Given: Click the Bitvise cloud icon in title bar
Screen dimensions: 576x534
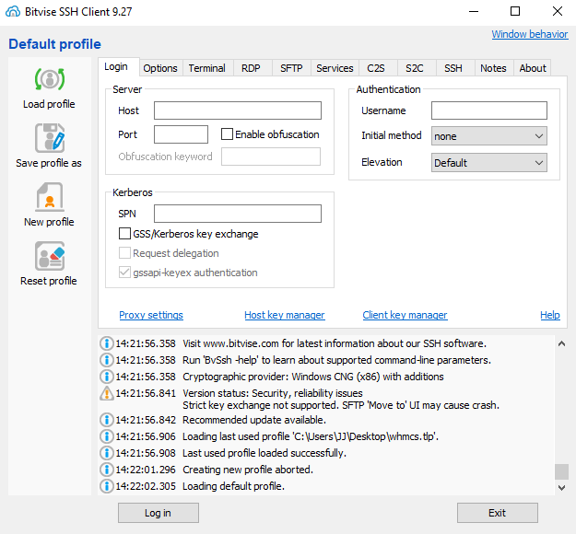Looking at the screenshot, I should (x=13, y=11).
